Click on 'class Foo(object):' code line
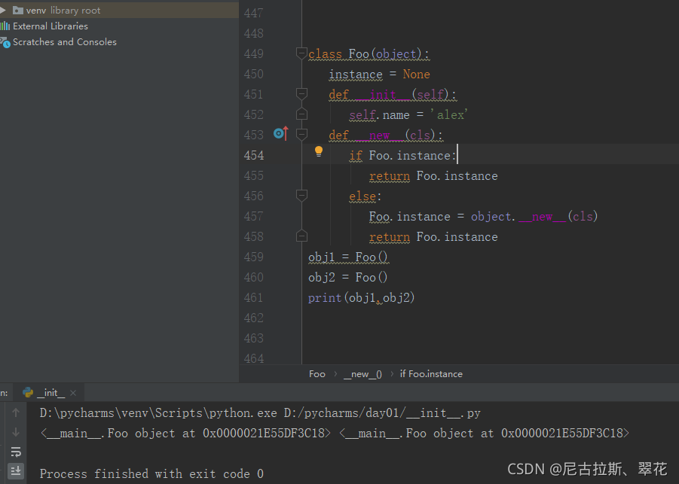 tap(369, 54)
